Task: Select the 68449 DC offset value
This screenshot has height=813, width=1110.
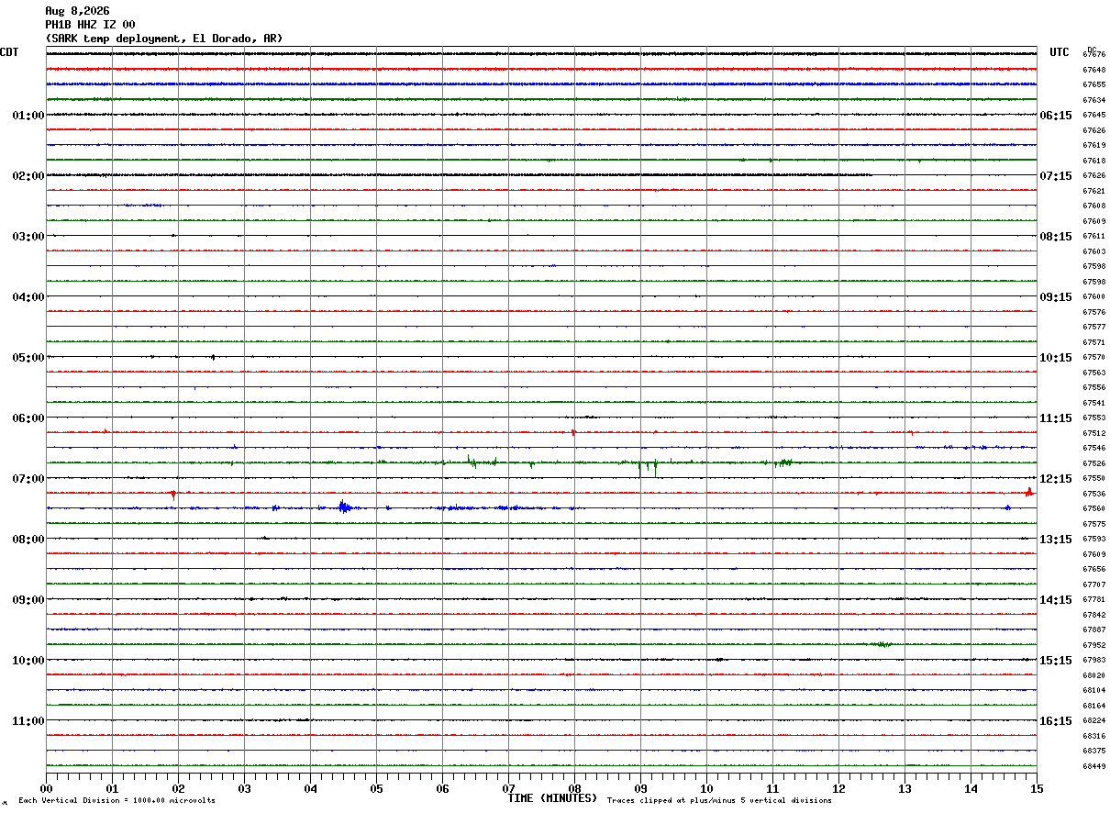Action: (x=1094, y=766)
